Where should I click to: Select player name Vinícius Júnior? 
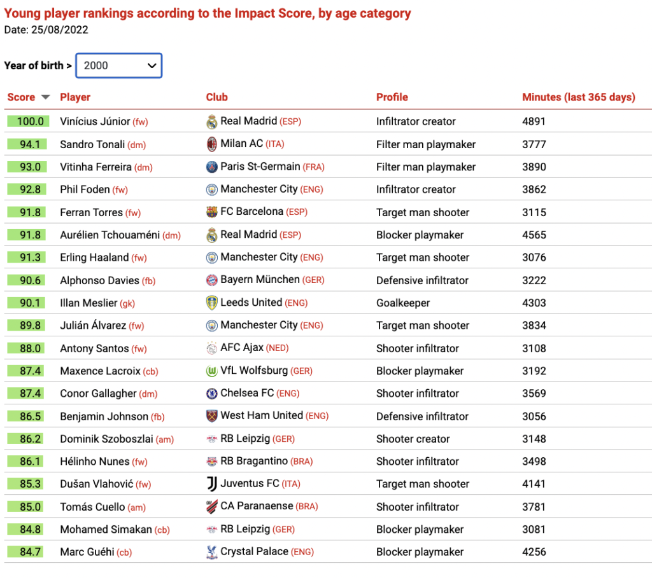click(x=95, y=121)
